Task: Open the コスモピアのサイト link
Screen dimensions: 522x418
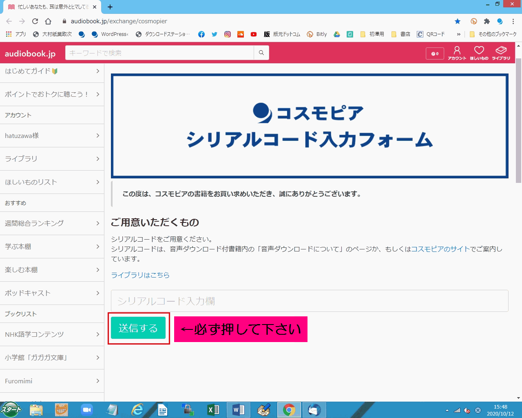Action: coord(440,249)
